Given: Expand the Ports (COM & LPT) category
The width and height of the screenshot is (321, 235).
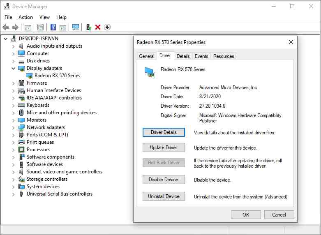Looking at the screenshot, I should point(13,135).
